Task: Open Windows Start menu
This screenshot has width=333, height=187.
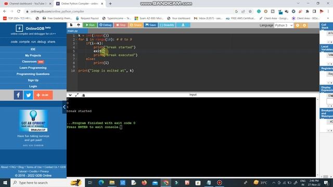Action: point(5,182)
